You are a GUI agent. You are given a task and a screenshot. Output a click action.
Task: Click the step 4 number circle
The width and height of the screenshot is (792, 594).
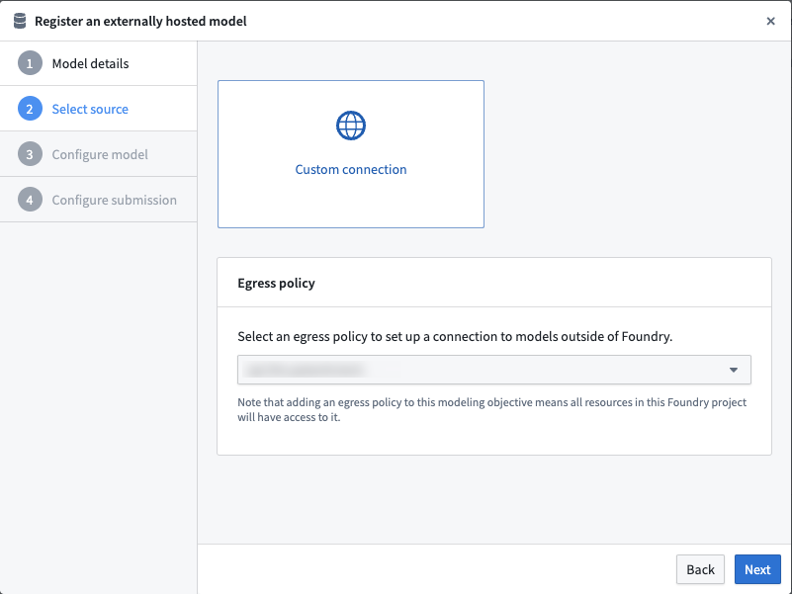coord(30,200)
